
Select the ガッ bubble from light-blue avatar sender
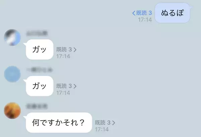[x=40, y=86]
